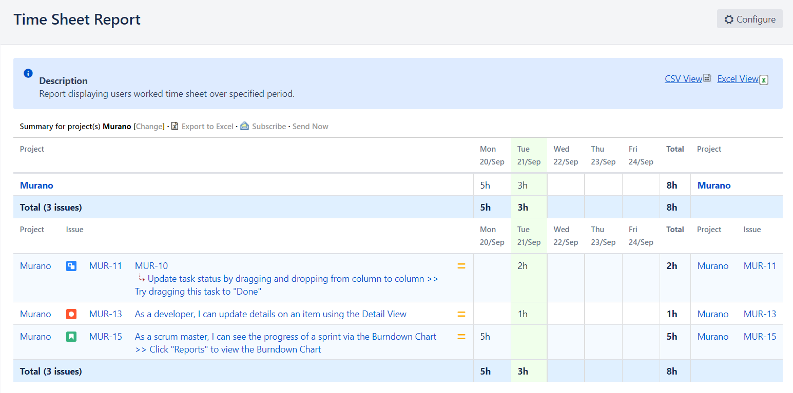793x393 pixels.
Task: Open the Murano project link in summary row
Action: coord(36,185)
